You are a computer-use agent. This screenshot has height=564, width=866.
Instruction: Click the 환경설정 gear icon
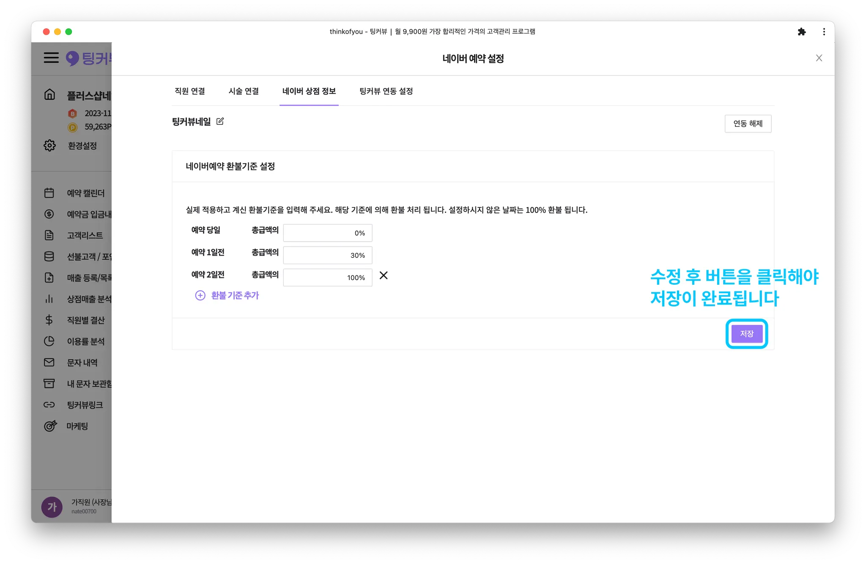[49, 145]
